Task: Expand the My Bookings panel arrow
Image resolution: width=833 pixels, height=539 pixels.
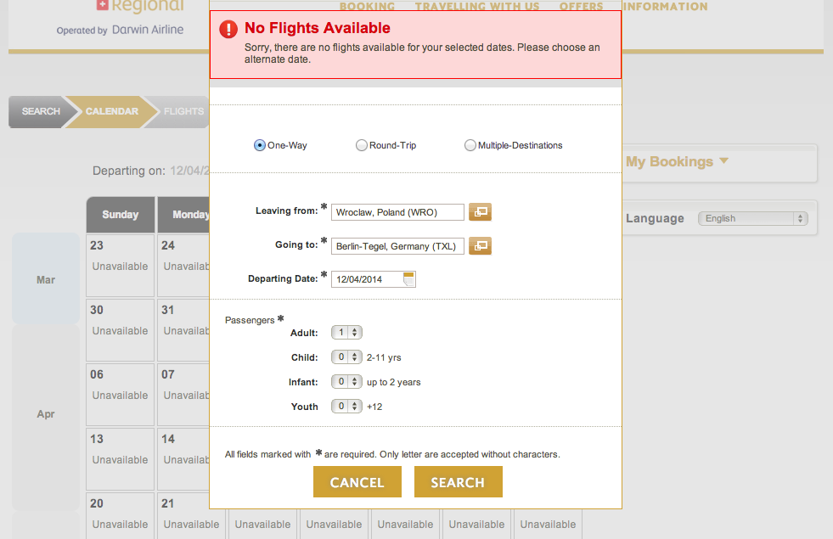Action: [723, 160]
